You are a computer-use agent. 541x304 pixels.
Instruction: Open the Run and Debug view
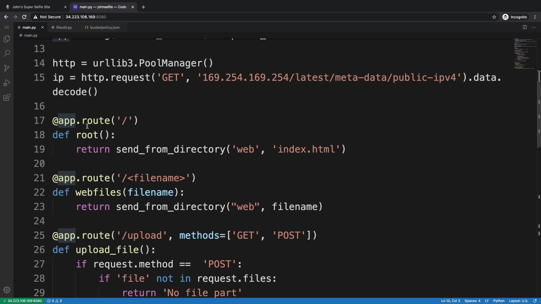click(x=7, y=83)
